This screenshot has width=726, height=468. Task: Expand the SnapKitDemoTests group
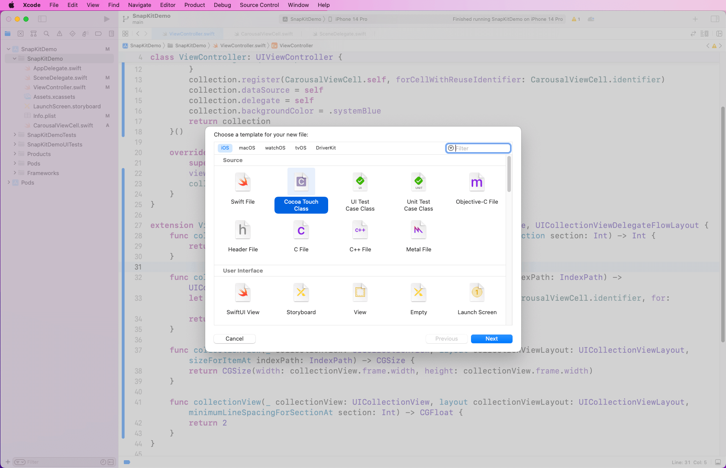click(x=15, y=135)
